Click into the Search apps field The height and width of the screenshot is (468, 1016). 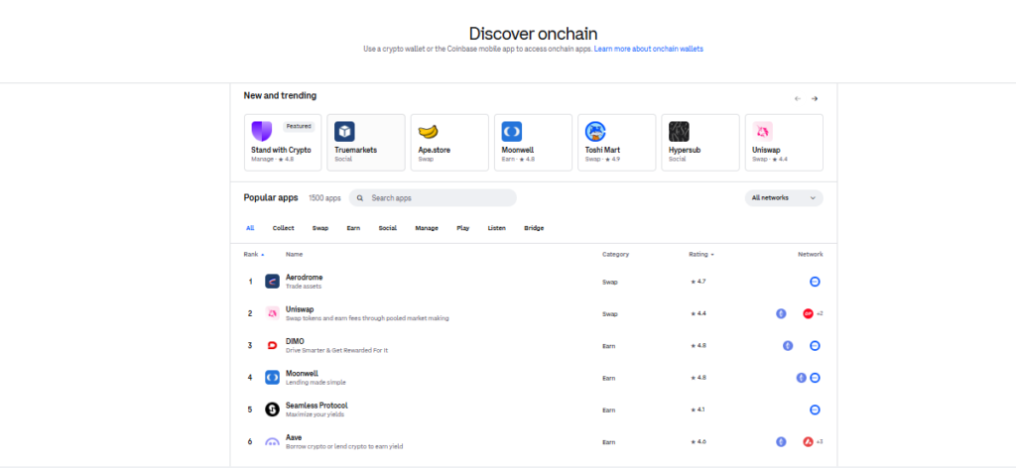coord(433,198)
